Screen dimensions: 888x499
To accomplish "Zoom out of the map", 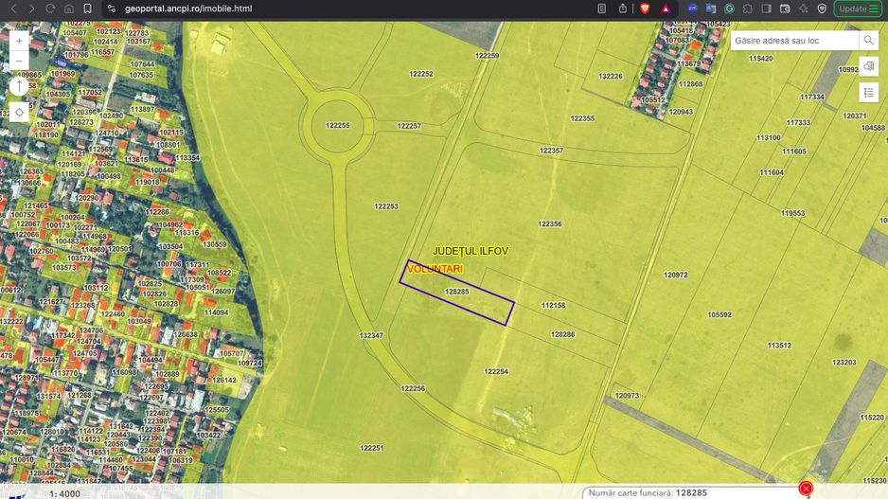I will (19, 62).
